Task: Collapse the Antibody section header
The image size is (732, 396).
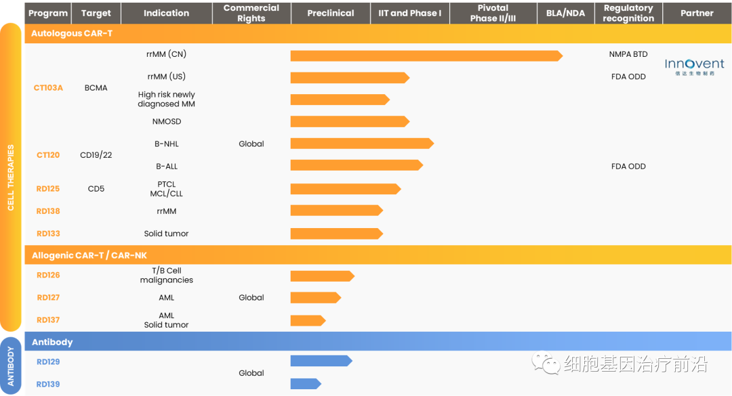Action: tap(52, 342)
